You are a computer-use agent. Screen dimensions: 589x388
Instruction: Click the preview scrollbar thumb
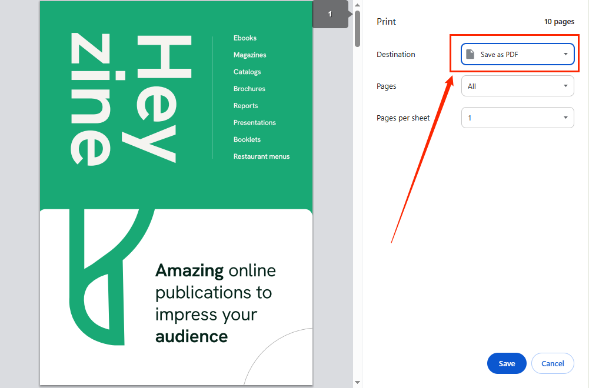pos(357,29)
